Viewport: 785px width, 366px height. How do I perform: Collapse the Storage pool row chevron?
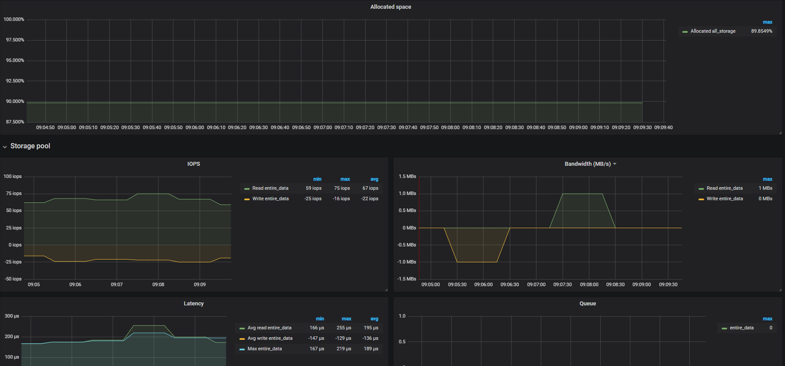5,147
